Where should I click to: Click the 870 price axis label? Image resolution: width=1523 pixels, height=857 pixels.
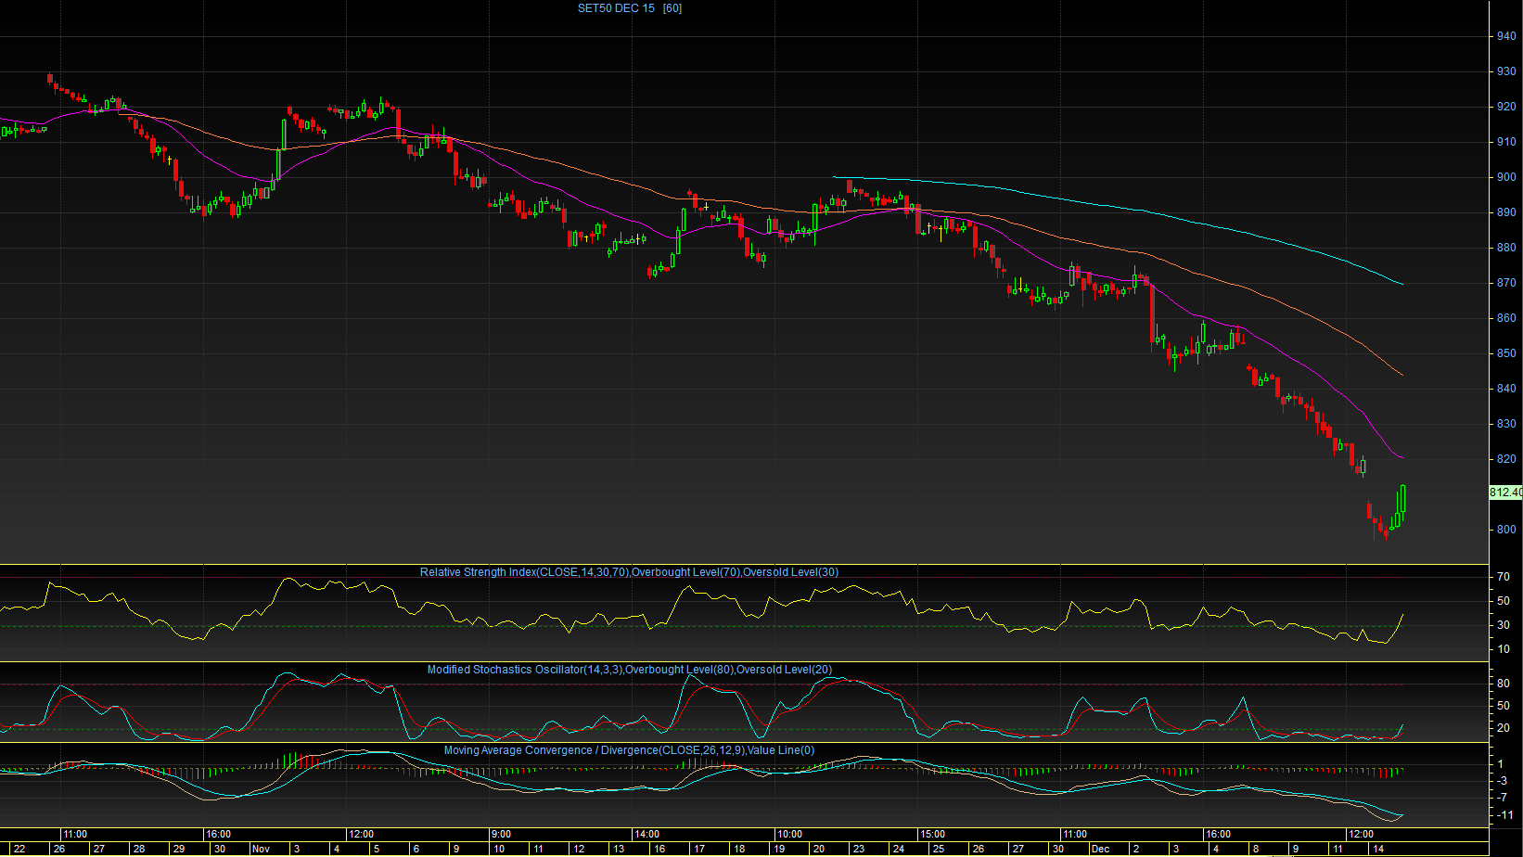point(1505,283)
